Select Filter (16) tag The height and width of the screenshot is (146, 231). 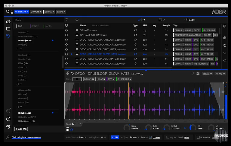23,63
